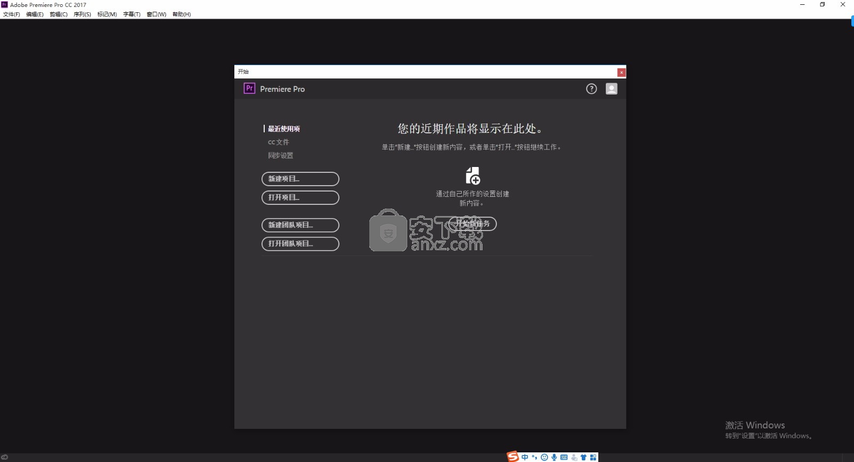This screenshot has width=854, height=462.
Task: Open the user account profile icon
Action: [612, 89]
